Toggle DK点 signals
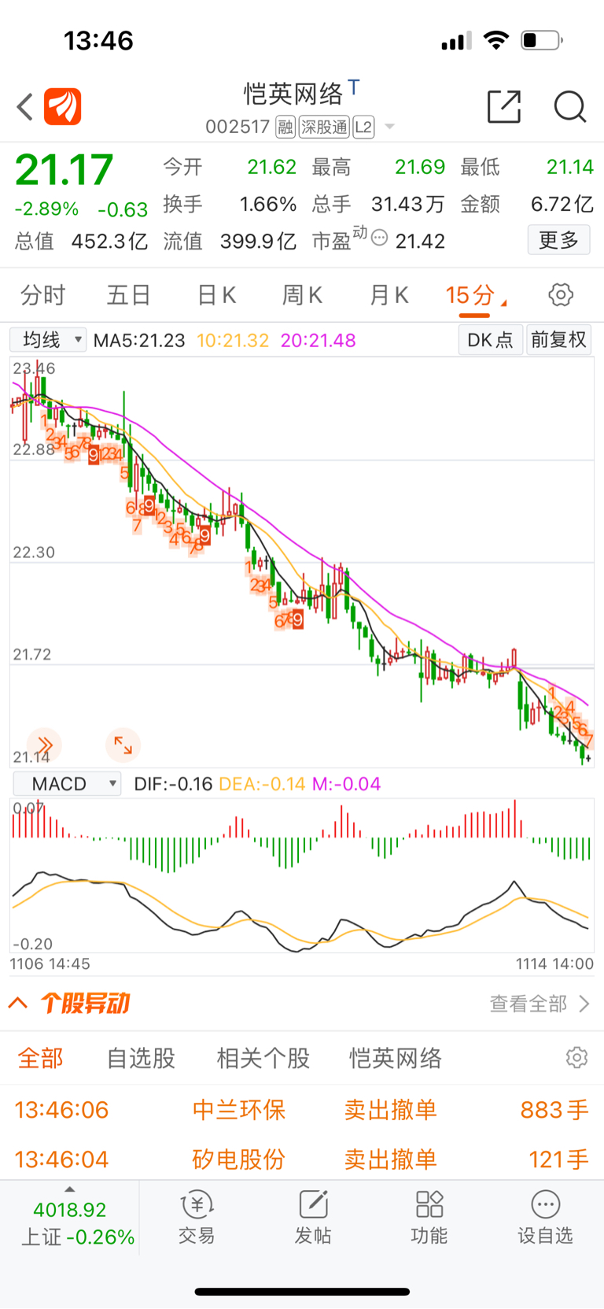The image size is (604, 1309). [x=490, y=340]
